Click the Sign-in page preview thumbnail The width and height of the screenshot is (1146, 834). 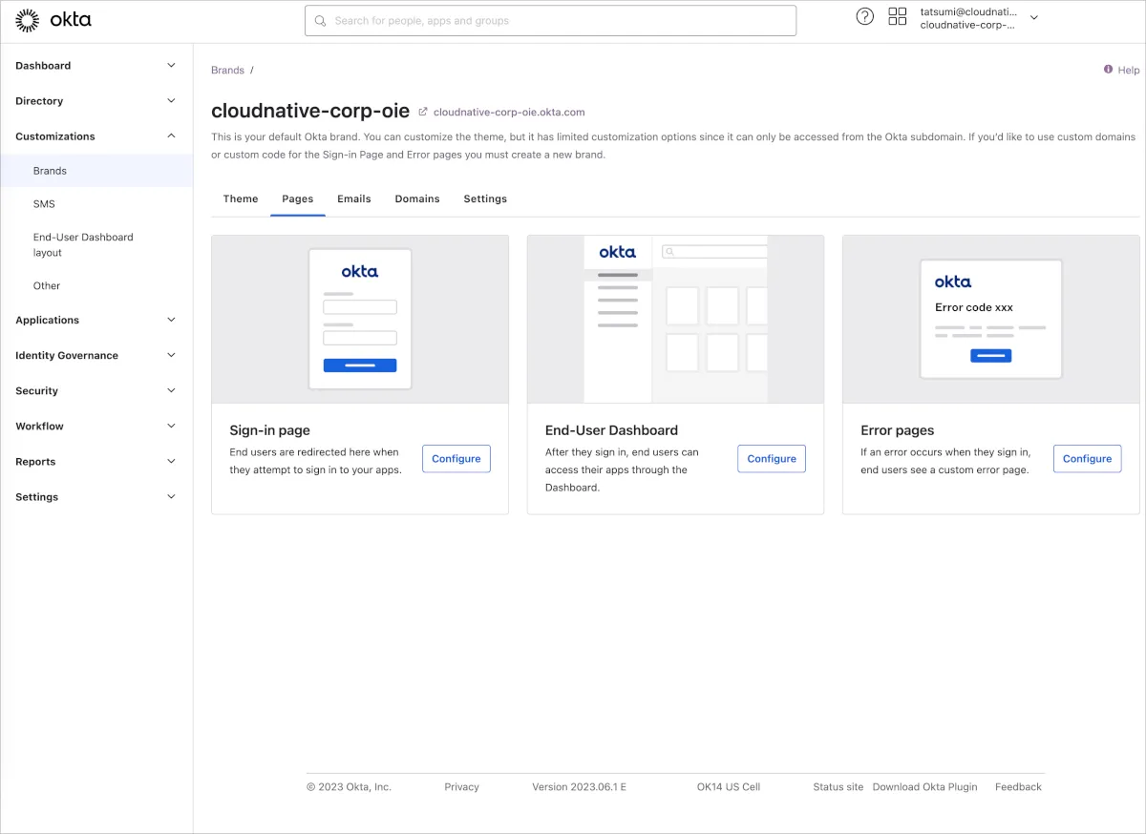coord(360,320)
